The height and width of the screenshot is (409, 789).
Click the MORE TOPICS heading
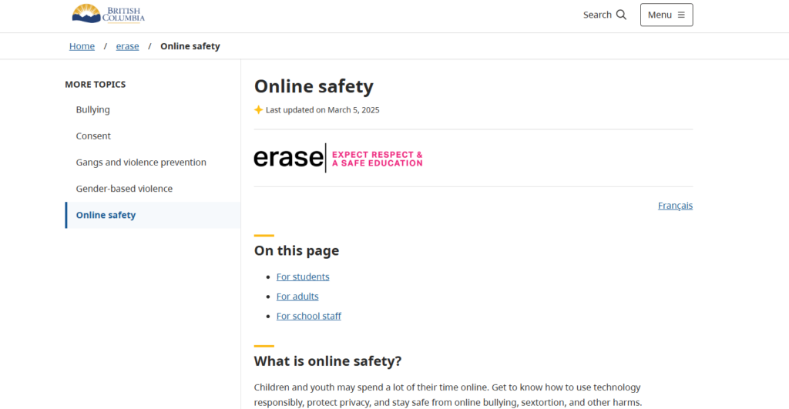(x=95, y=85)
